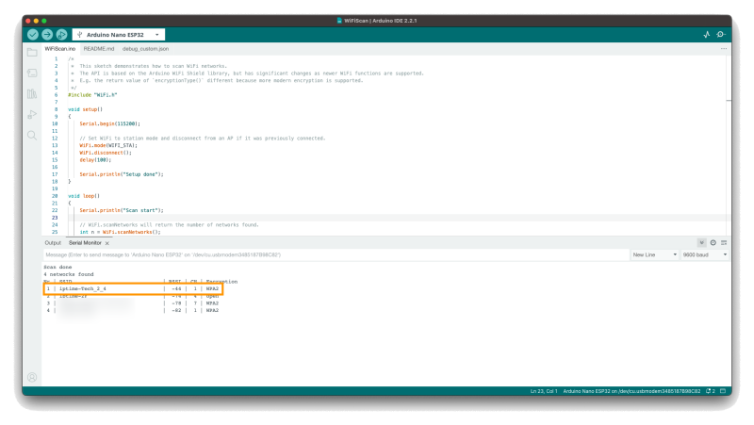Viewport: 754px width, 425px height.
Task: Click board port info in status bar
Action: click(631, 391)
